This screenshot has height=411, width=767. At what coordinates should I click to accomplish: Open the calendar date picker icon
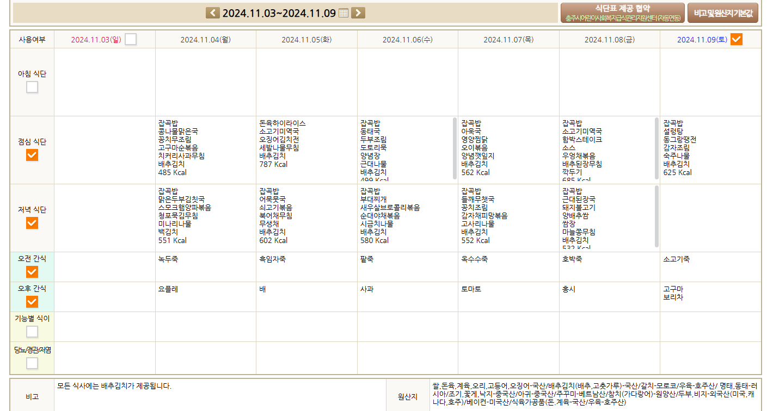pyautogui.click(x=343, y=13)
